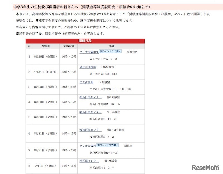Select the 会場 column header
Viewport: 223px width, 174px height.
pos(111,46)
